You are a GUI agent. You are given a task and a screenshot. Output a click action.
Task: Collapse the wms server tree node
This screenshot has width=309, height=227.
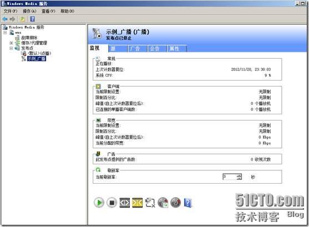[5, 32]
